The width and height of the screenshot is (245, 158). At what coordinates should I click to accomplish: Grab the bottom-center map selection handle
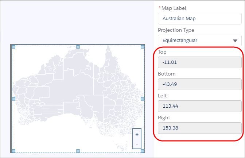78,151
